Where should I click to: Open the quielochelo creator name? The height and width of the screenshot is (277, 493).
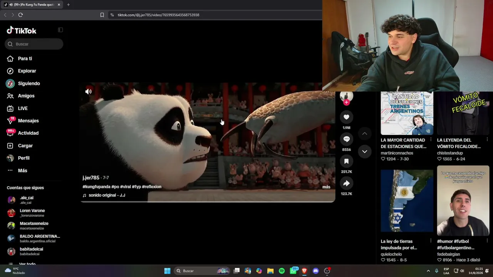click(391, 254)
